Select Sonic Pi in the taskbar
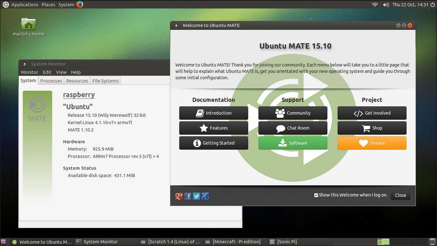437x246 pixels. point(285,241)
